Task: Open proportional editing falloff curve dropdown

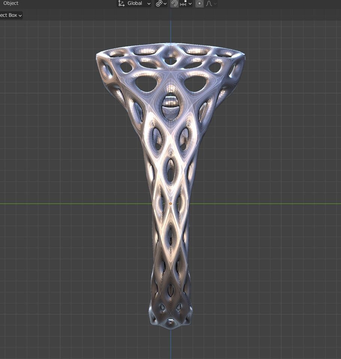Action: click(211, 3)
